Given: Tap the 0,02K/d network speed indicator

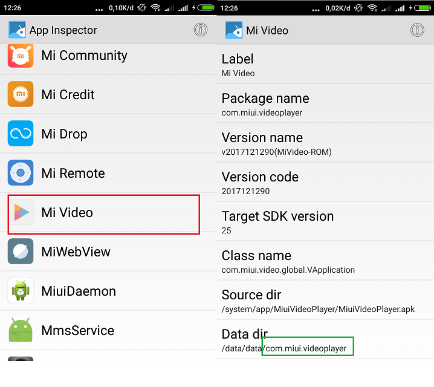Looking at the screenshot, I should tap(338, 8).
